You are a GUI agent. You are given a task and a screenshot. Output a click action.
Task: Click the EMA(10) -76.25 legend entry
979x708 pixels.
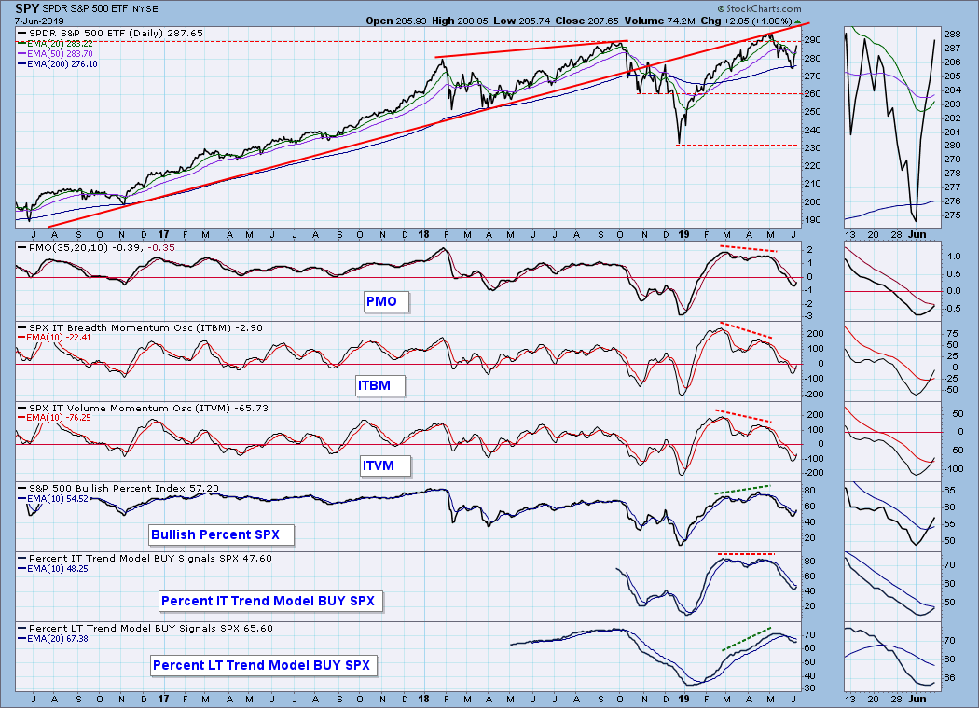coord(55,417)
